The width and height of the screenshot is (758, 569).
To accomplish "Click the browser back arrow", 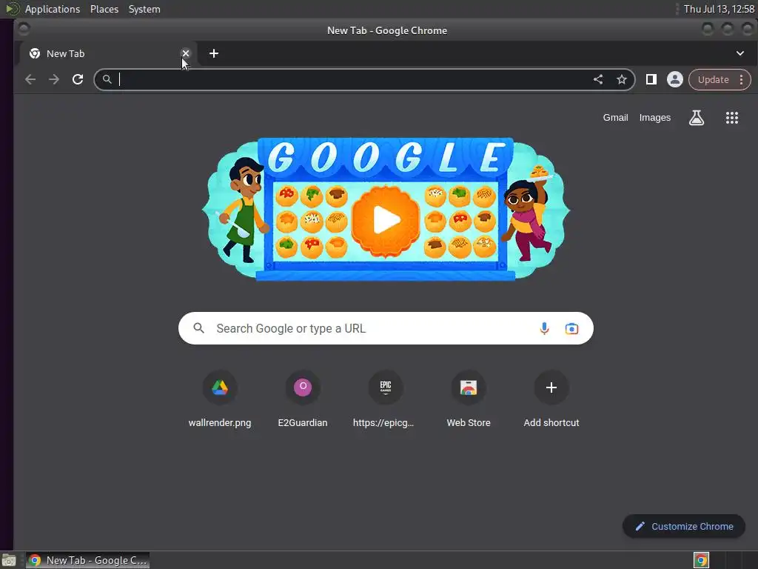I will (30, 79).
